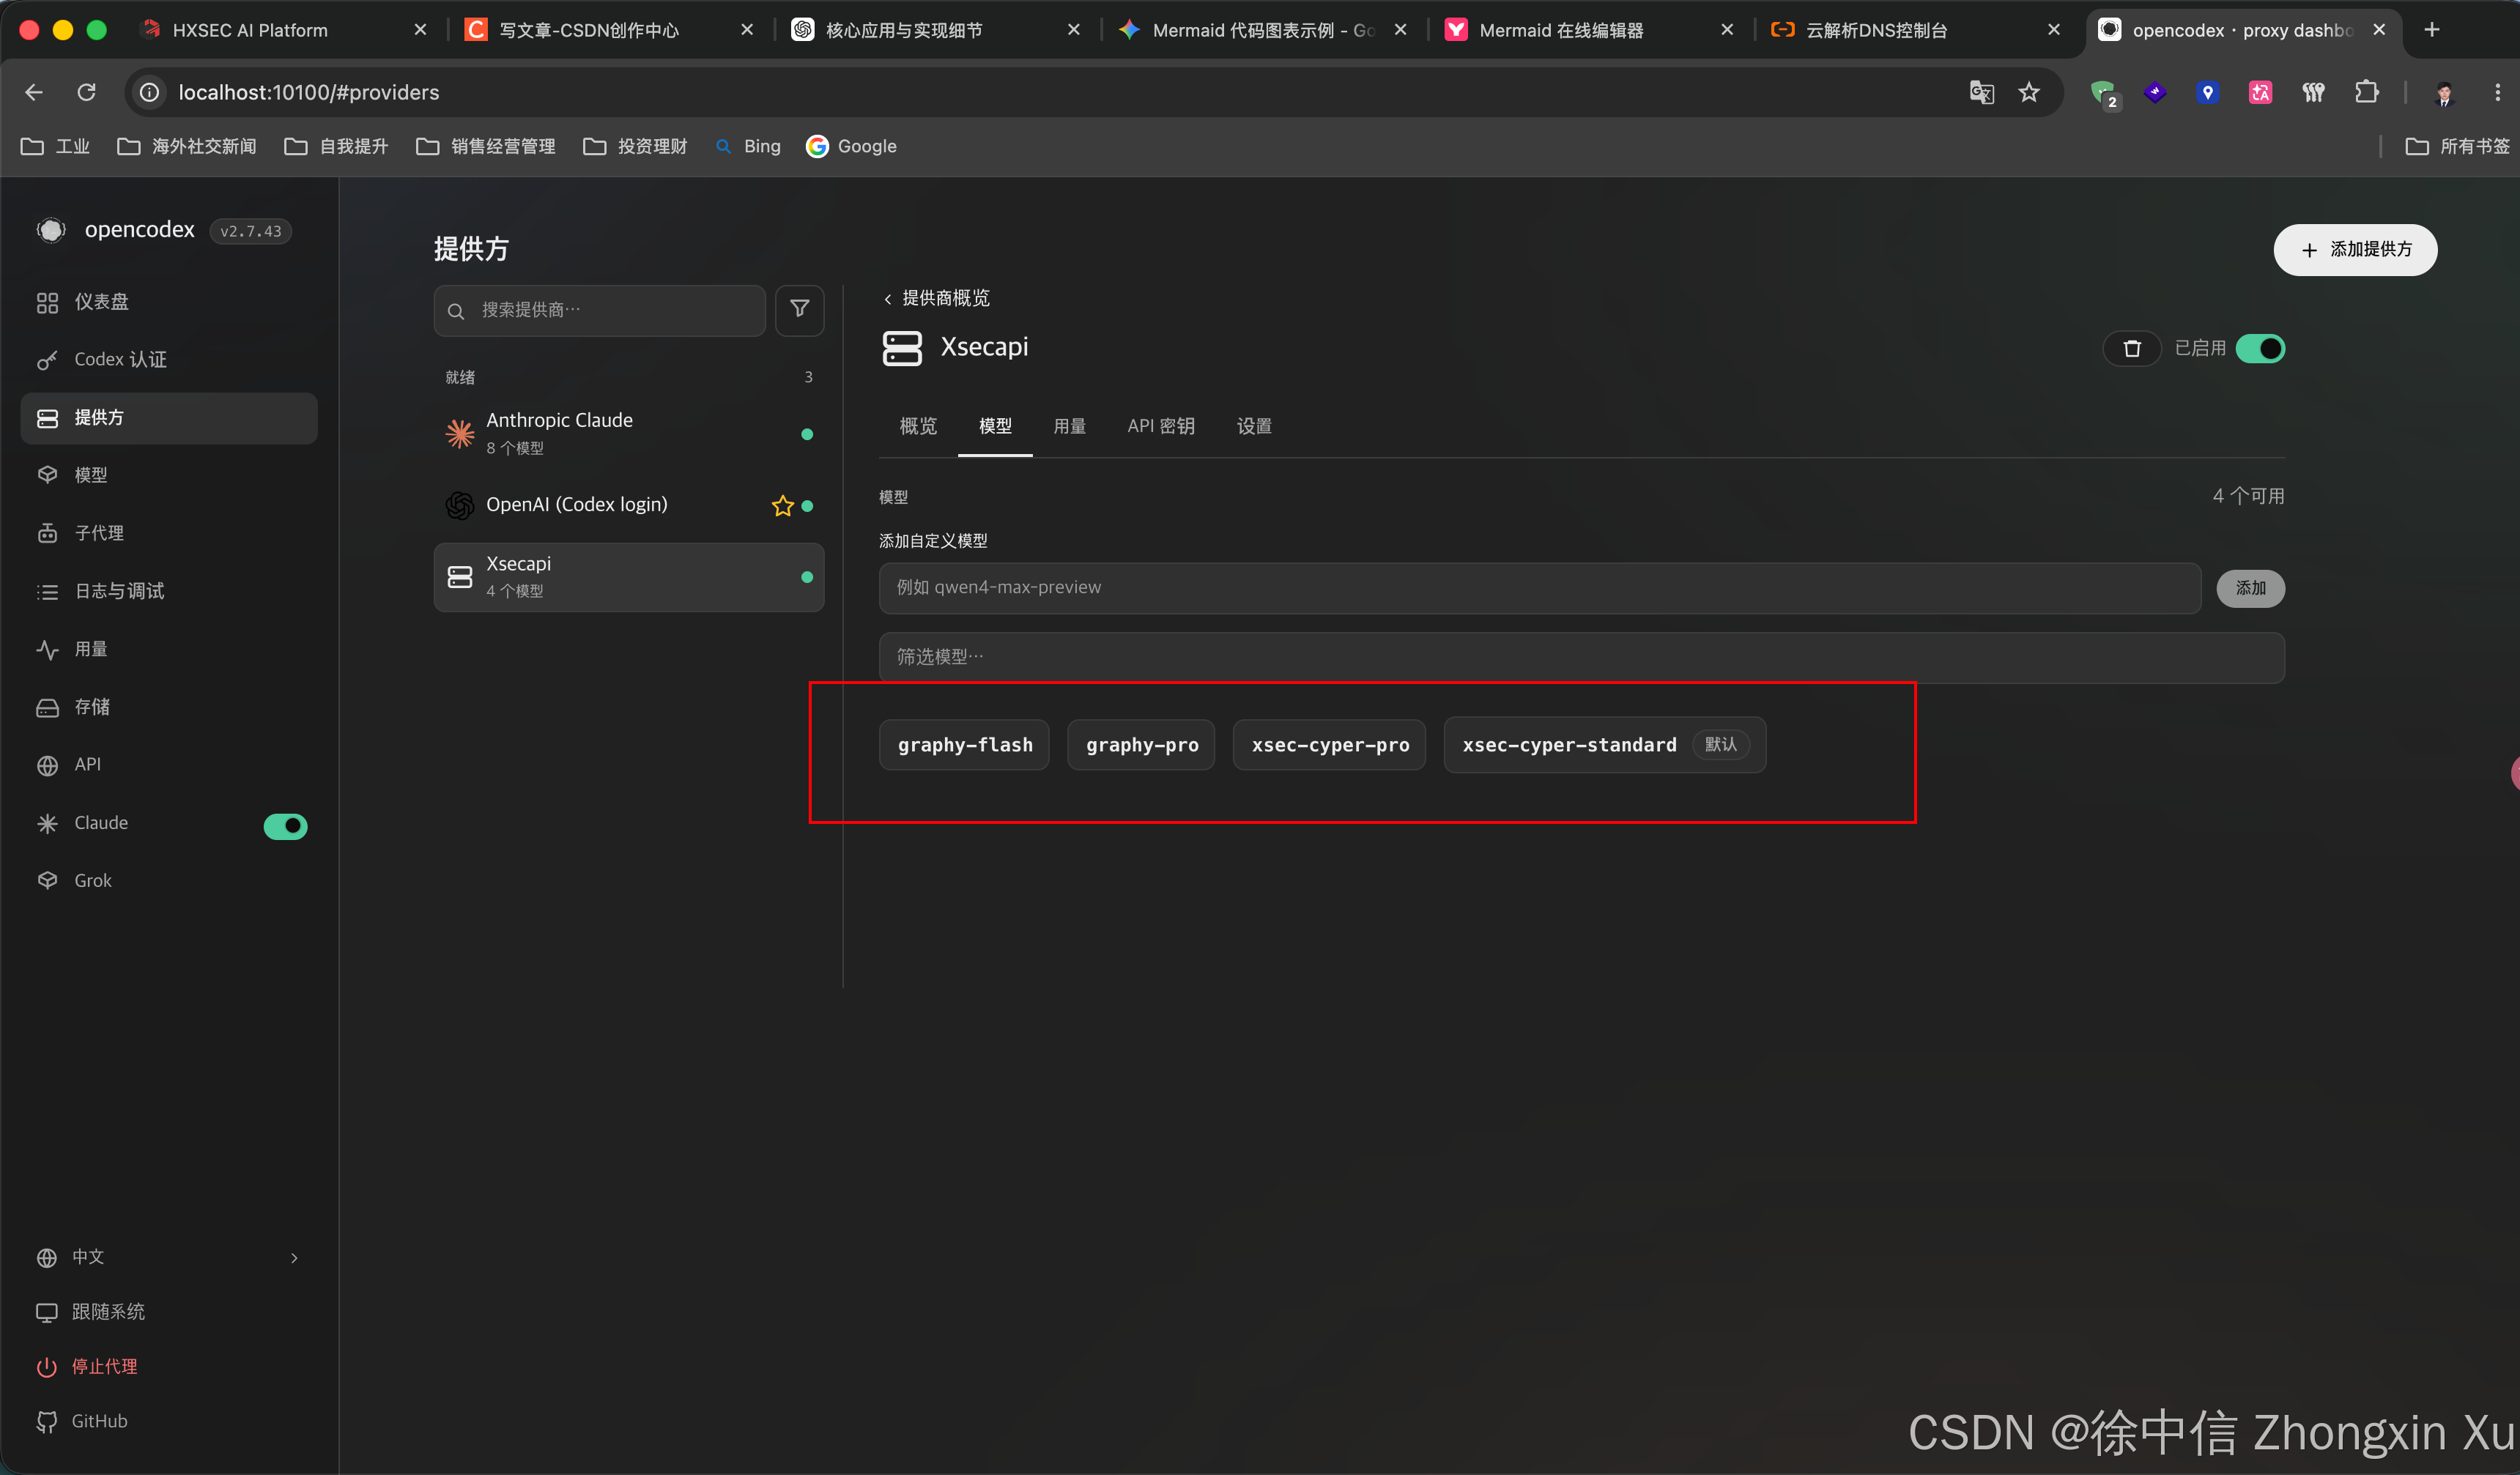Open 存储 storage in the sidebar
Image resolution: width=2520 pixels, height=1475 pixels.
pos(168,707)
